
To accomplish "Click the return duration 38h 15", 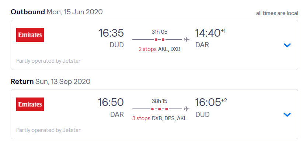I will pyautogui.click(x=160, y=101).
